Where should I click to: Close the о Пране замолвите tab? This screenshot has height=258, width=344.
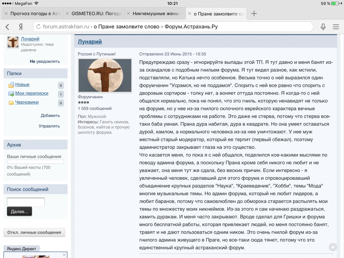(189, 13)
